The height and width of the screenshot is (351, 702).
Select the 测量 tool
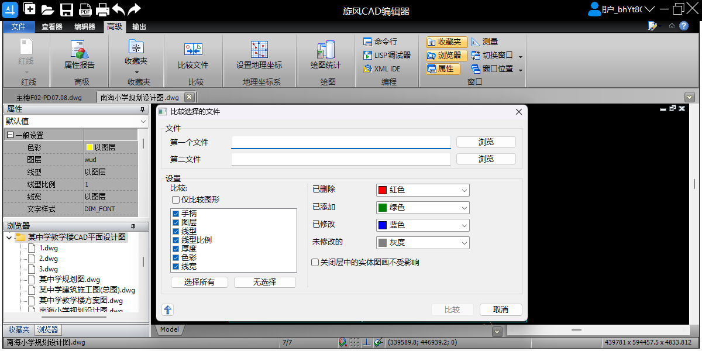tap(484, 42)
